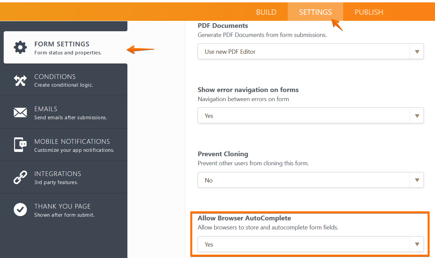Click 'Form status and properties.' subtitle
This screenshot has width=435, height=258.
pyautogui.click(x=68, y=53)
